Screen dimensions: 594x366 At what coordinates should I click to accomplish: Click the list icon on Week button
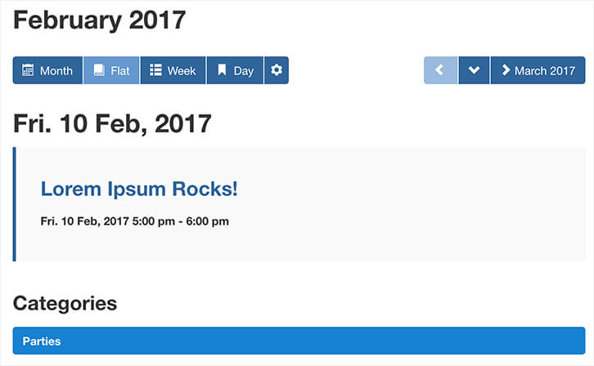(155, 70)
